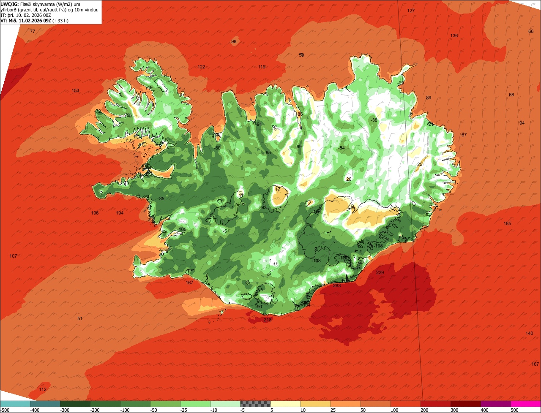Click the map value '153' in northwest sea
The height and width of the screenshot is (413, 541).
point(75,91)
